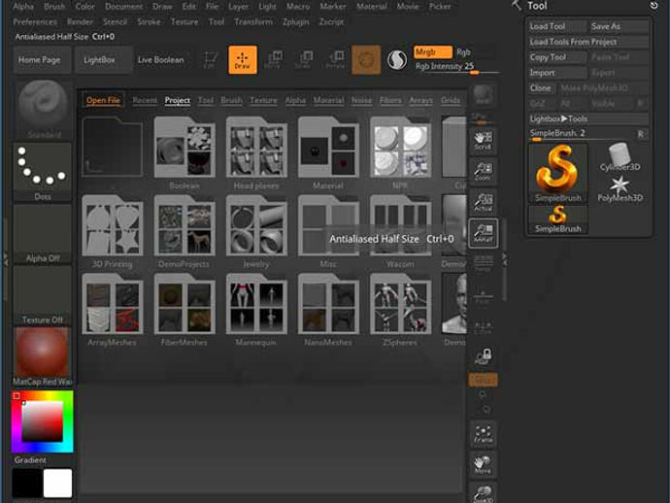Image resolution: width=670 pixels, height=503 pixels.
Task: Click the Edit mode icon
Action: [x=210, y=60]
